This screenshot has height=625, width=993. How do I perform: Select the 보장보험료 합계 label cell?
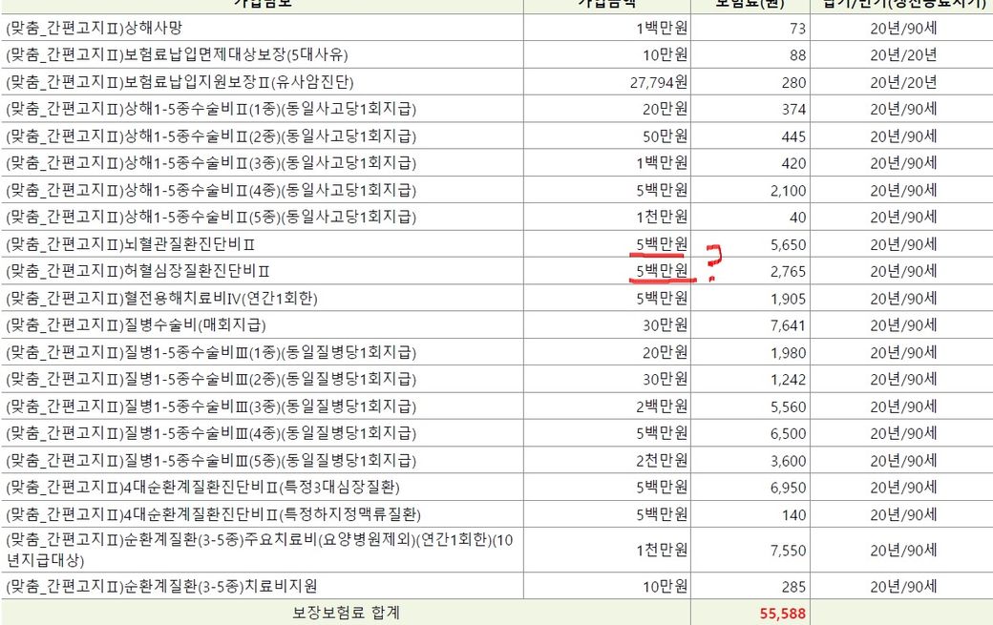point(346,614)
